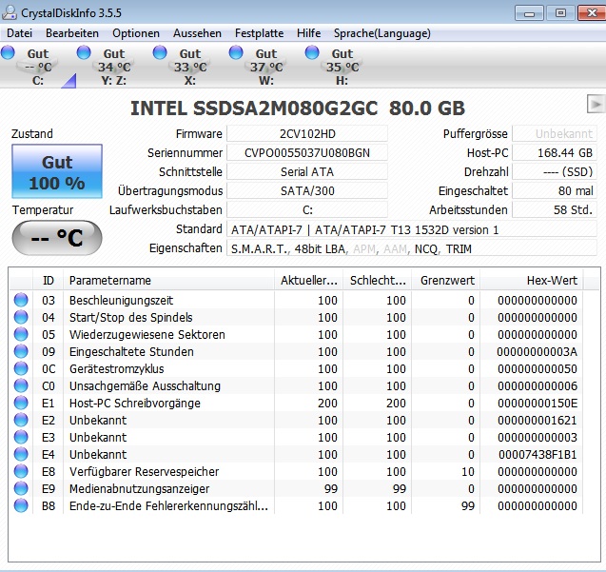Select the H: drive at 35 °C

(342, 67)
